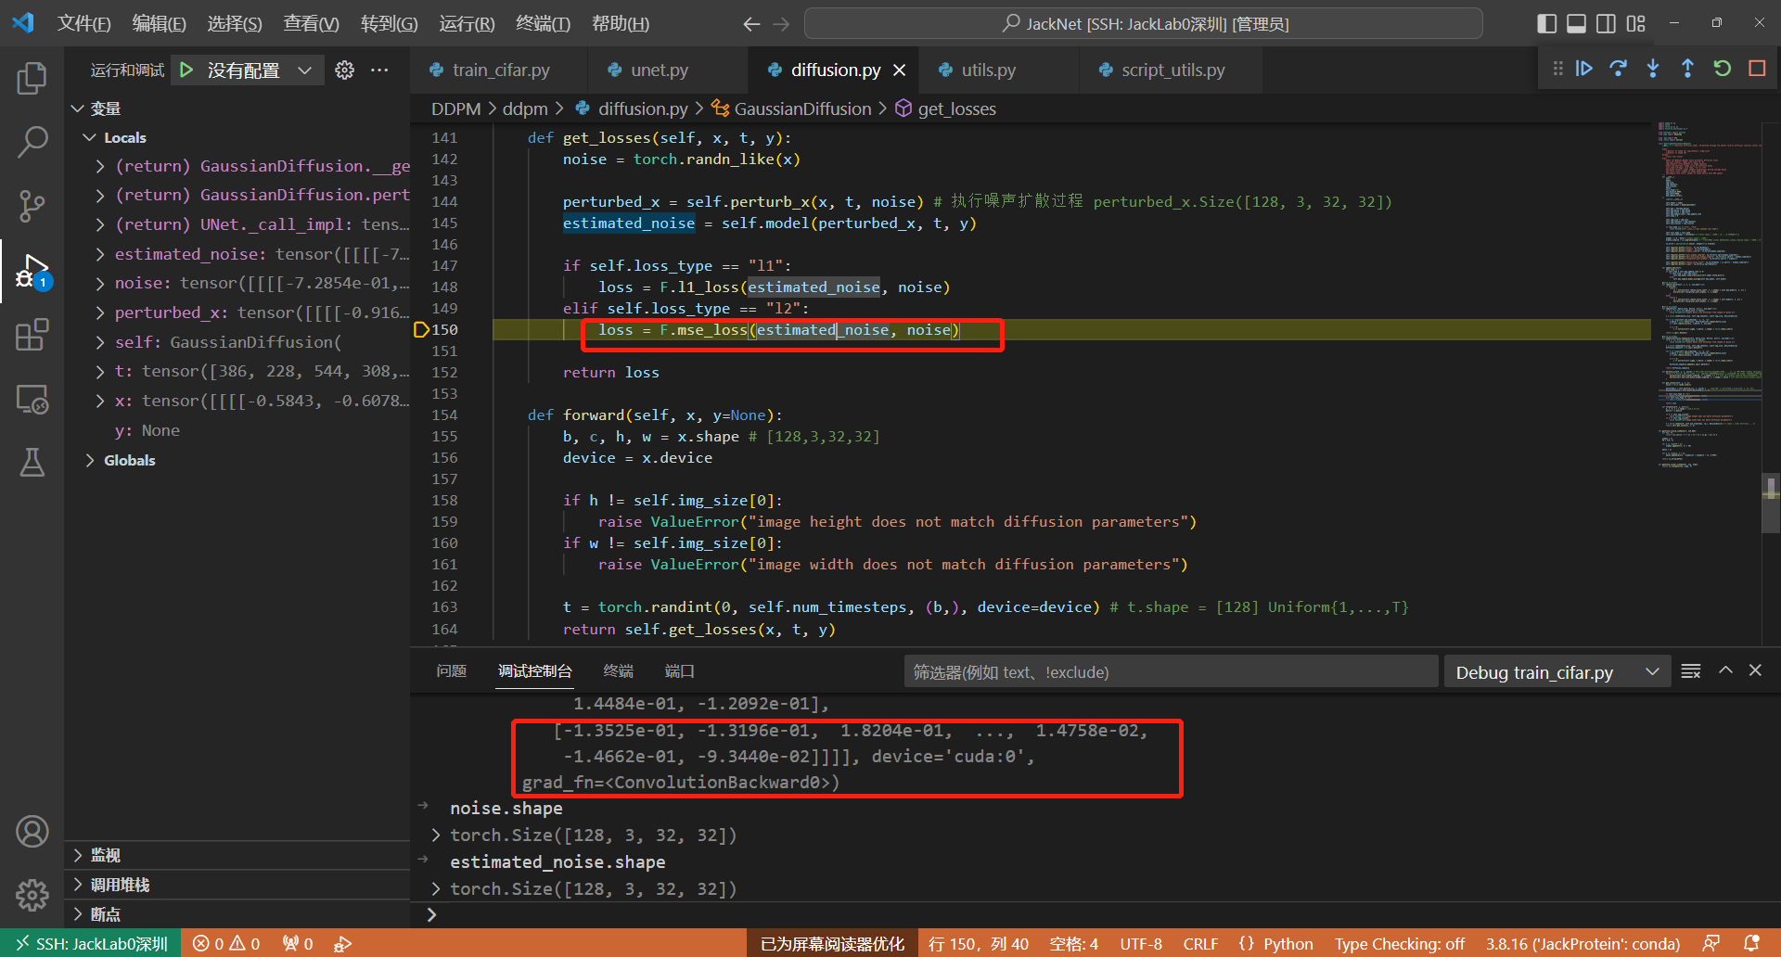Open the Explorer view in activity bar
Image resolution: width=1781 pixels, height=957 pixels.
click(x=32, y=79)
